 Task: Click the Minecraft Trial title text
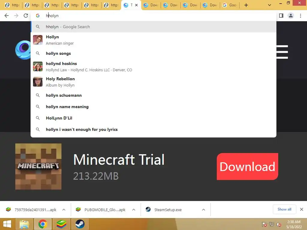pos(119,160)
